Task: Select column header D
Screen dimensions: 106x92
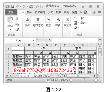Action: (x=47, y=45)
